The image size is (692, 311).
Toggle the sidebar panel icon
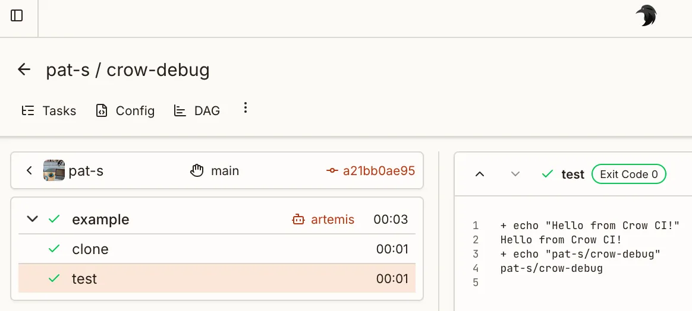17,16
